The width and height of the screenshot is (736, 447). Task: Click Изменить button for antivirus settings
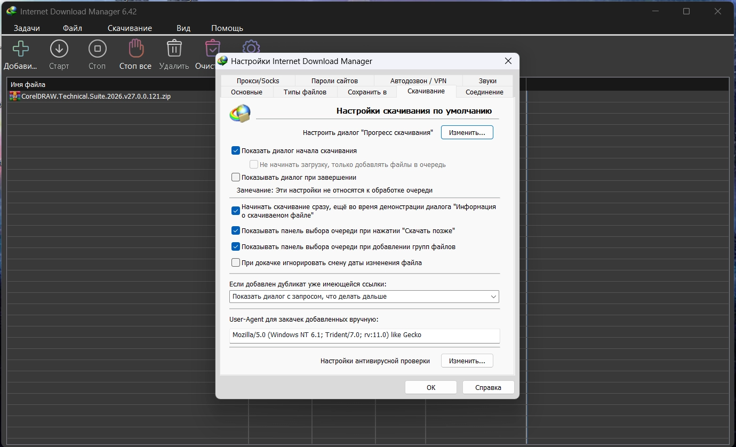click(467, 361)
